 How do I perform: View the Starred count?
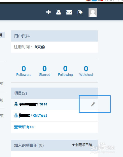click(45, 71)
